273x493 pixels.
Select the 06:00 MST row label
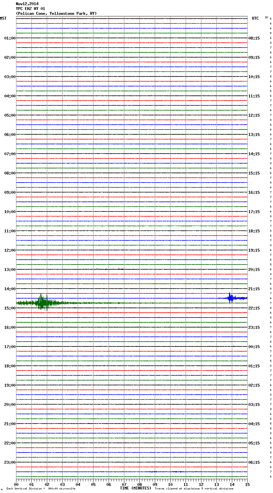10,135
